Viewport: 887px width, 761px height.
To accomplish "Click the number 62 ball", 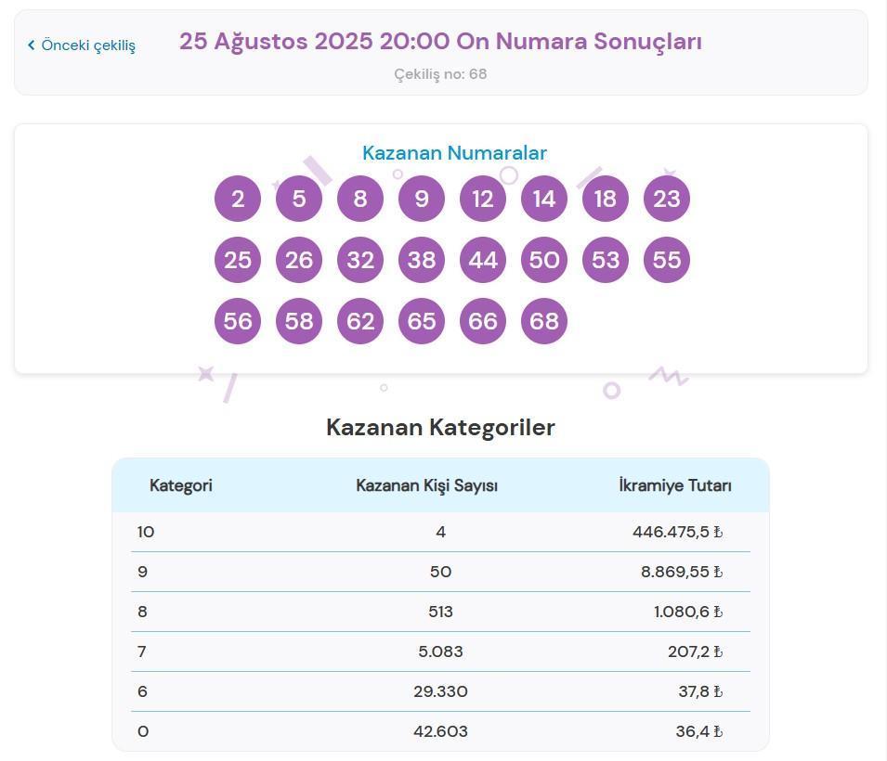I will click(360, 321).
